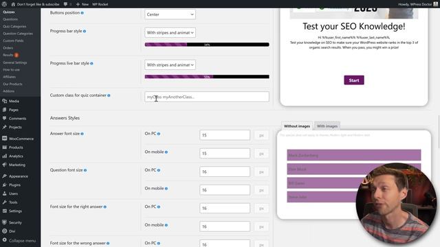Open Media menu icon in sidebar

coord(5,101)
